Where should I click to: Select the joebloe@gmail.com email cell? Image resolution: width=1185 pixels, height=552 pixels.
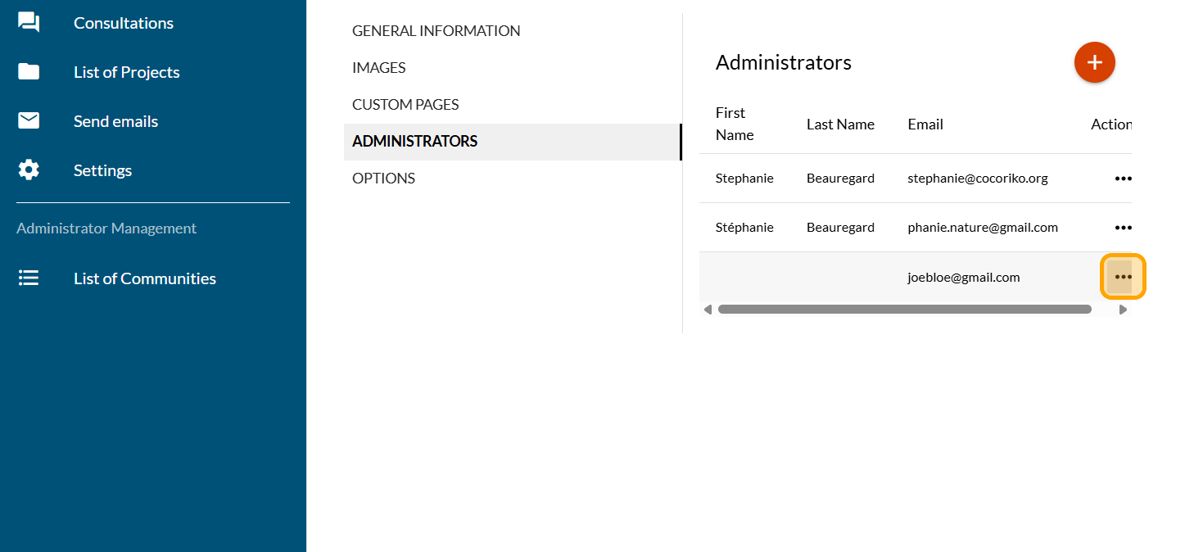pyautogui.click(x=963, y=278)
